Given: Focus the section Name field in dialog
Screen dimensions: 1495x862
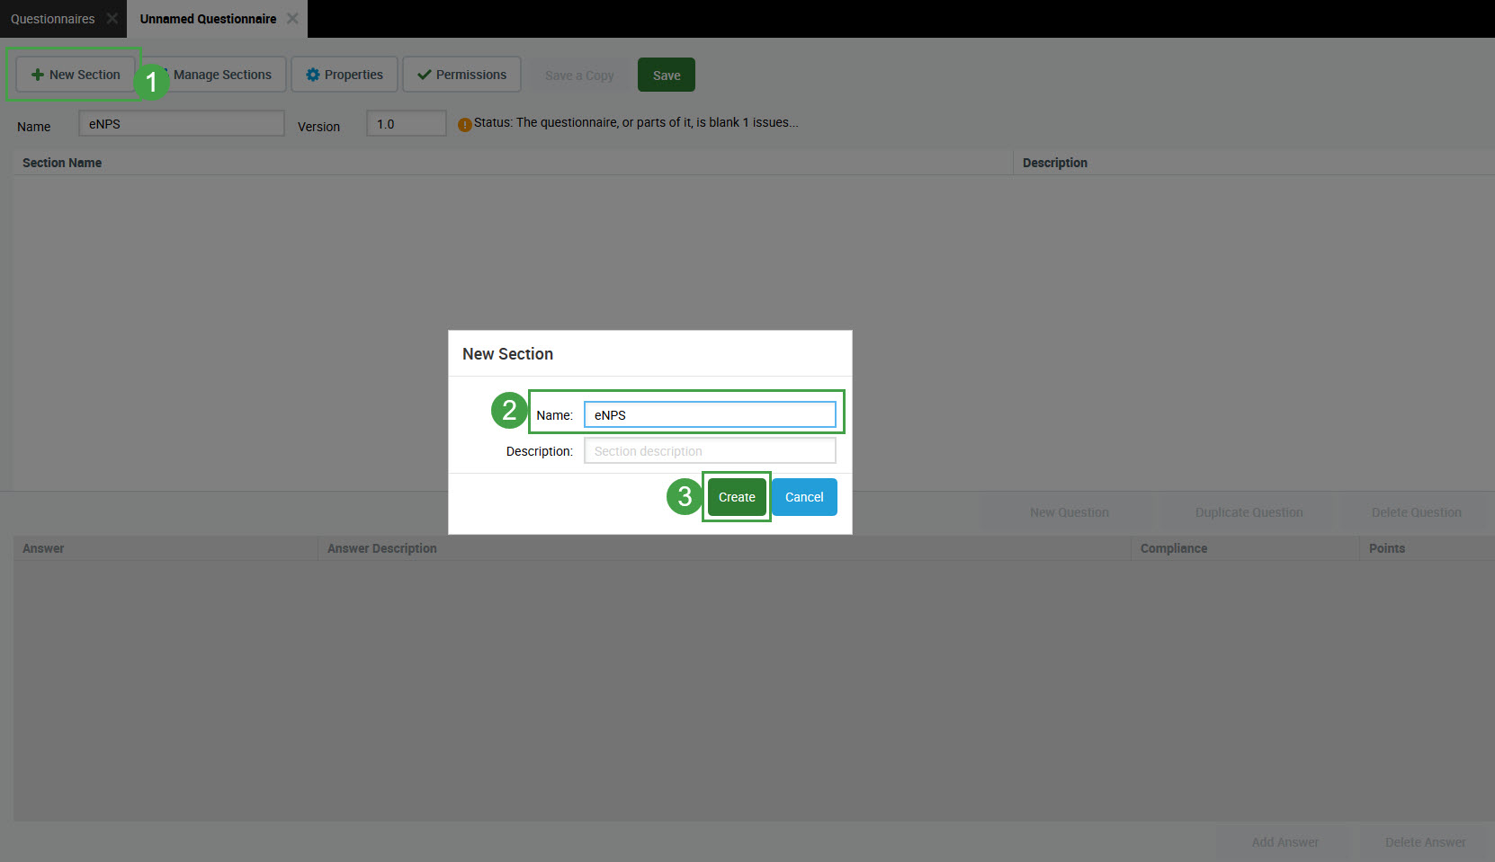Looking at the screenshot, I should click(x=710, y=414).
